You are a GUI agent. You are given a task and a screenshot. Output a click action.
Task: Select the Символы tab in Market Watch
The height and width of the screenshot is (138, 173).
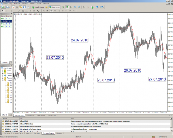pyautogui.click(x=5, y=63)
